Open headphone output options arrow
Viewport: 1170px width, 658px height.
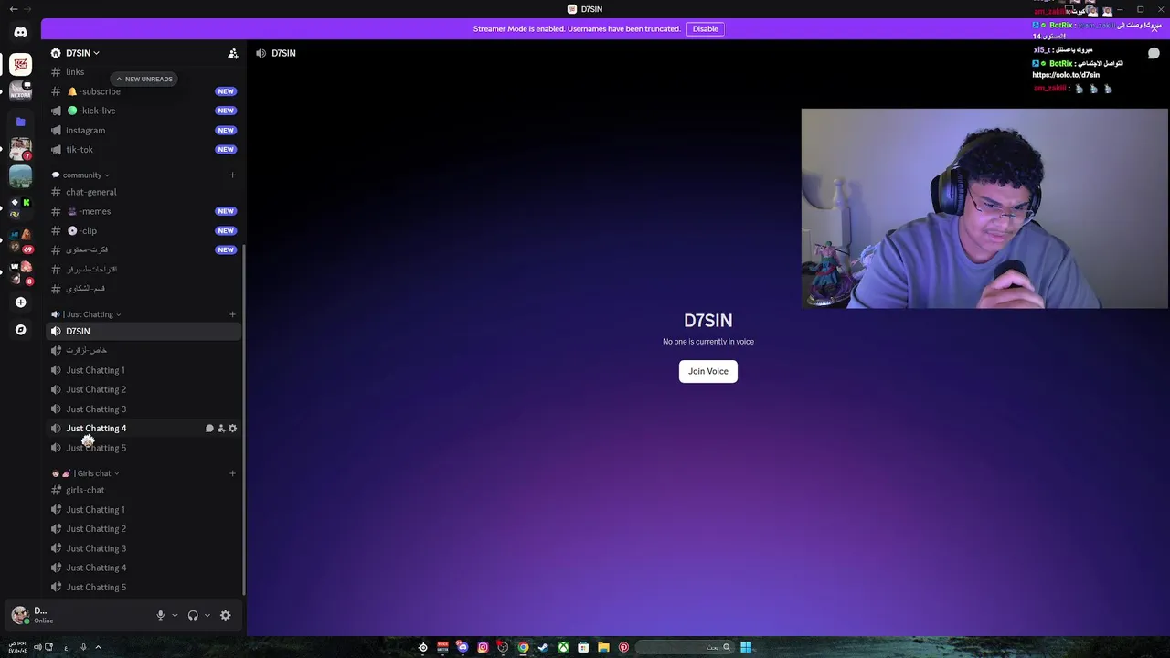207,615
